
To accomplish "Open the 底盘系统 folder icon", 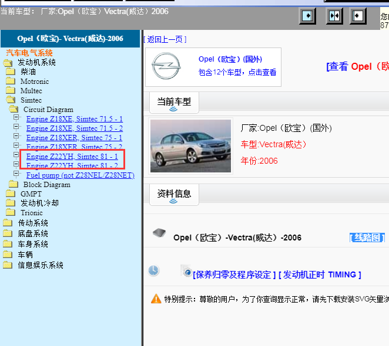I will click(x=8, y=233).
